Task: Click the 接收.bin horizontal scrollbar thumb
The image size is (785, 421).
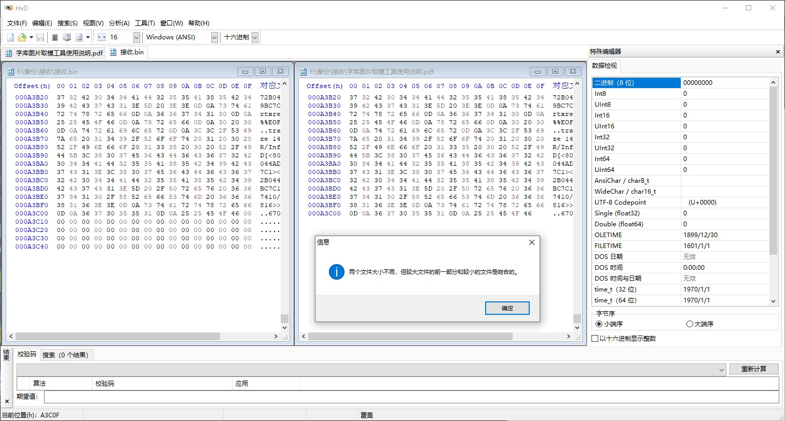Action: click(118, 337)
